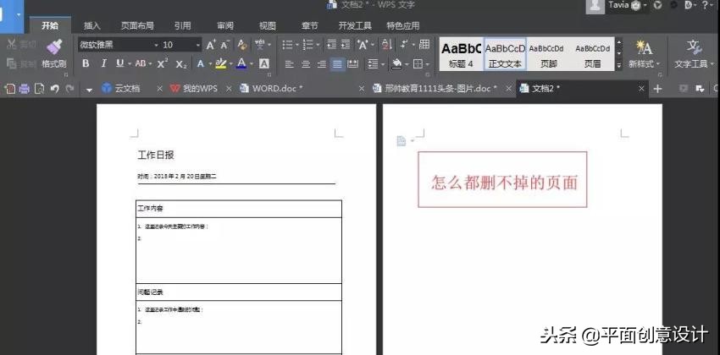Screen dimensions: 720x355
Task: Click the character shading boxed A icon
Action: [264, 63]
